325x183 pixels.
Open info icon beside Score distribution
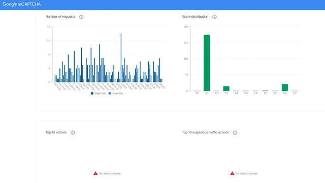(x=214, y=17)
